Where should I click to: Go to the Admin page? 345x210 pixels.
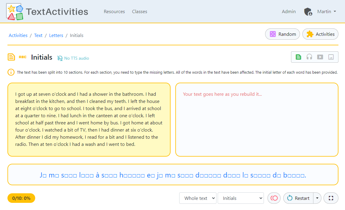pyautogui.click(x=289, y=11)
